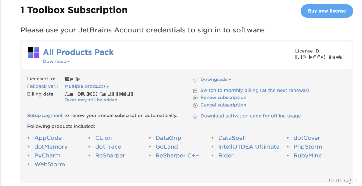
Task: Open the PyCharm product link
Action: pyautogui.click(x=47, y=155)
